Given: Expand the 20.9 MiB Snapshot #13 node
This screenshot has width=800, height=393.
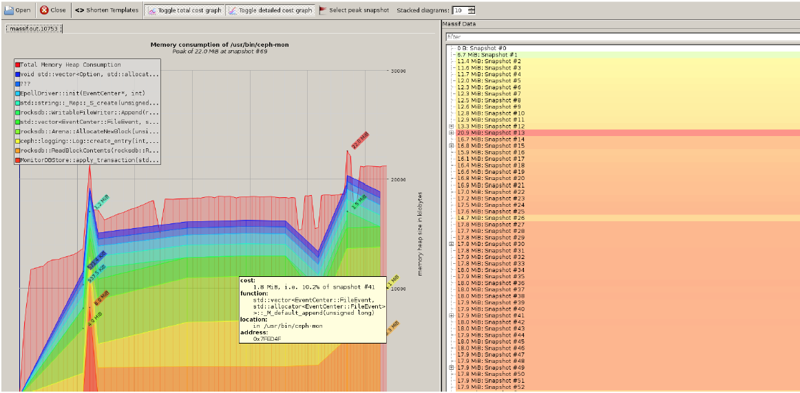Looking at the screenshot, I should click(x=451, y=133).
